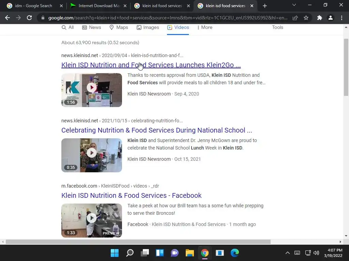Play the 1:56 Klein2Go video thumbnail
This screenshot has height=261, width=349.
coord(92,90)
